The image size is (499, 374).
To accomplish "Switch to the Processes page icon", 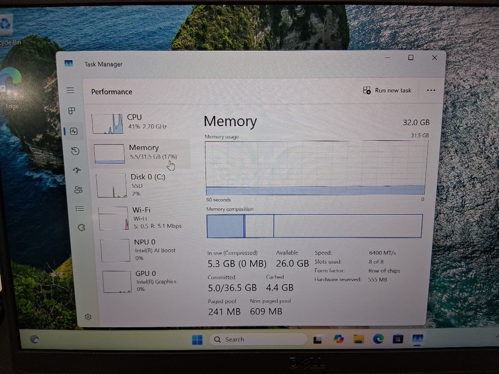I will click(72, 111).
